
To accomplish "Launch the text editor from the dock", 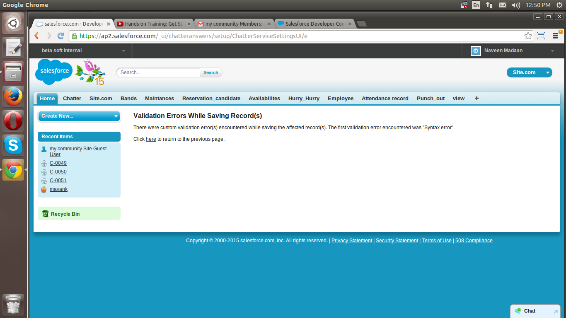I will point(13,48).
